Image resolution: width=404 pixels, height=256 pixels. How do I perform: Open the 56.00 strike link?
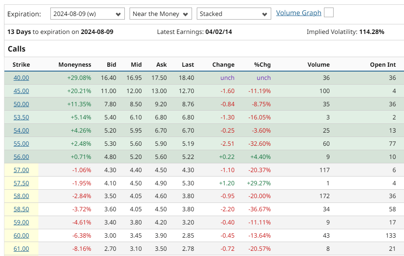[x=21, y=157]
